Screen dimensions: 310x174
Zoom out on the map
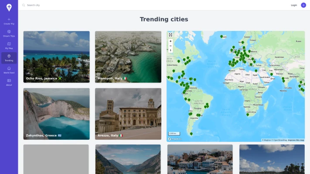pyautogui.click(x=170, y=46)
